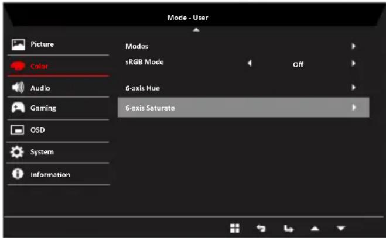The width and height of the screenshot is (386, 238).
Task: Click the System gear icon
Action: click(x=17, y=152)
